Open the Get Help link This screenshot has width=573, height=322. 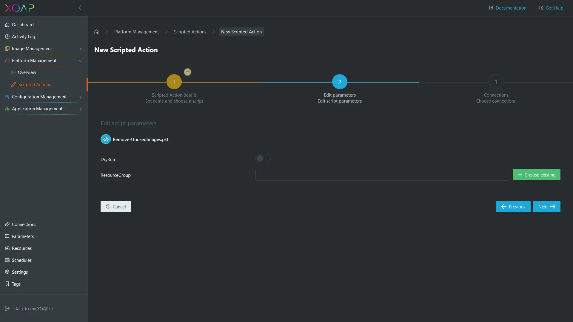[554, 8]
